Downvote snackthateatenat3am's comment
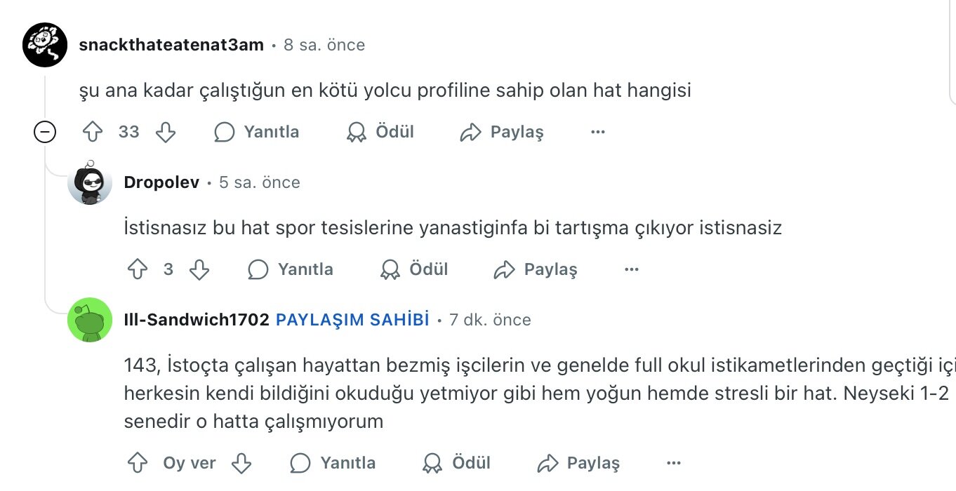The image size is (956, 491). pos(165,132)
